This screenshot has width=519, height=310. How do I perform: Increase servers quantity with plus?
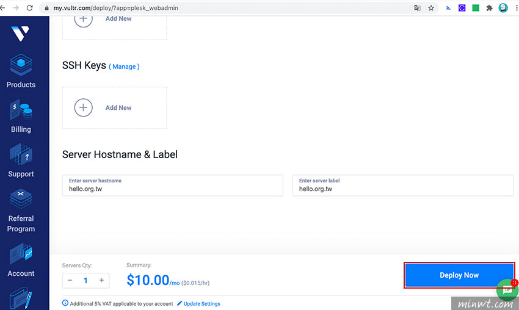(101, 280)
